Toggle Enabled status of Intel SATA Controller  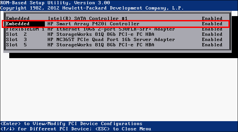click(x=212, y=18)
